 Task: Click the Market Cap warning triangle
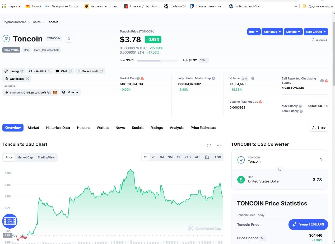tap(142, 78)
